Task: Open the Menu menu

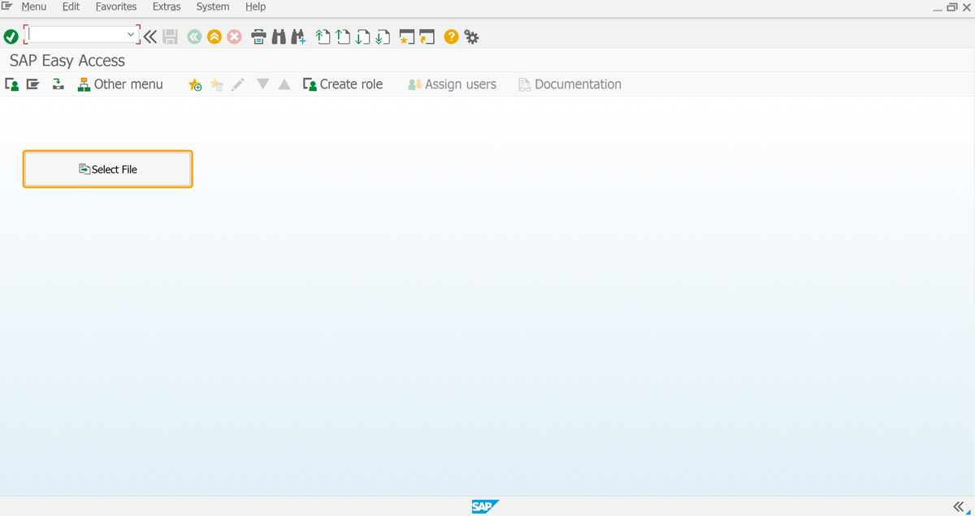Action: (34, 6)
